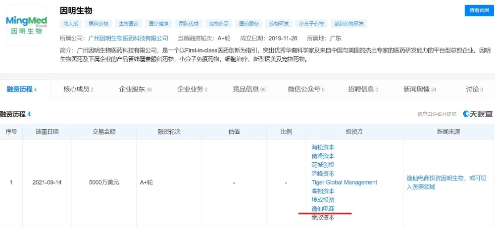Click the 披露日期 column header

point(47,132)
